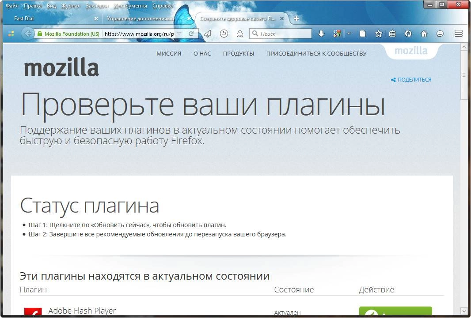471x318 pixels.
Task: Open the О НАС navigation link
Action: (202, 54)
